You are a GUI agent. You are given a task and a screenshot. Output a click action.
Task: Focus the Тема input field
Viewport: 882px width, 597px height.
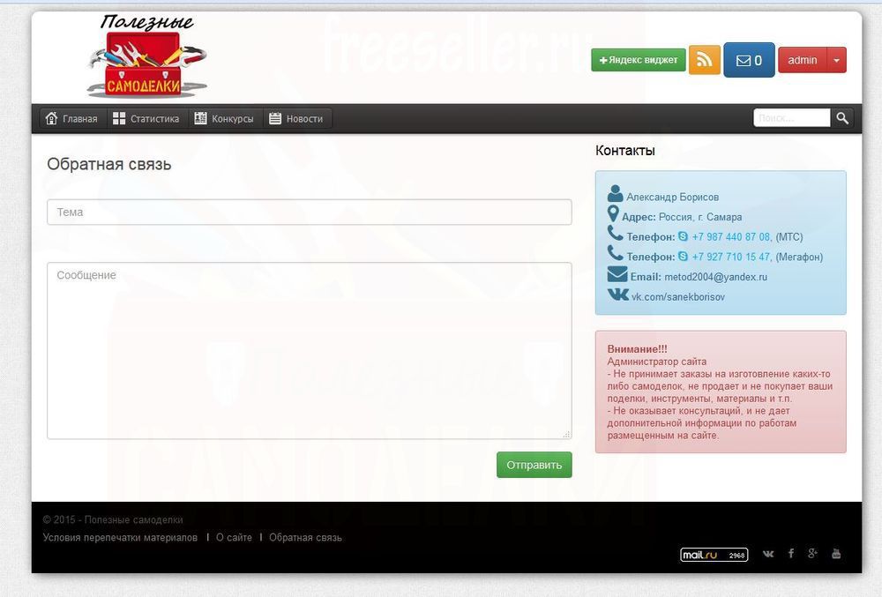click(309, 213)
